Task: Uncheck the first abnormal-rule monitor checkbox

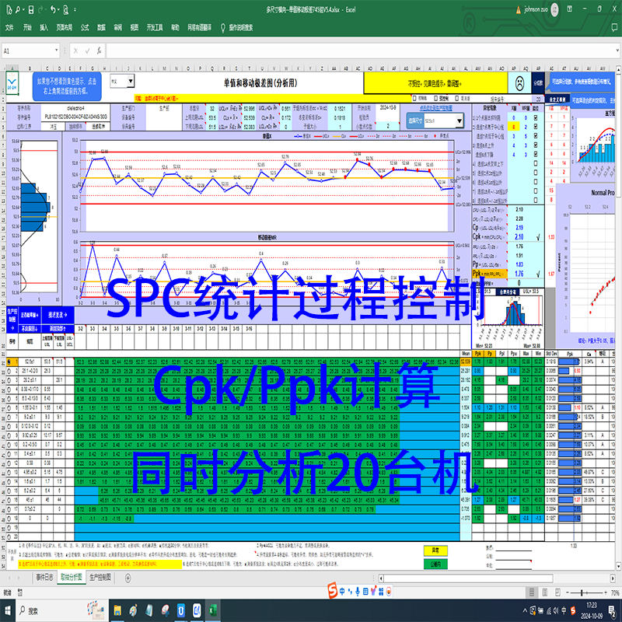Action: (536, 118)
